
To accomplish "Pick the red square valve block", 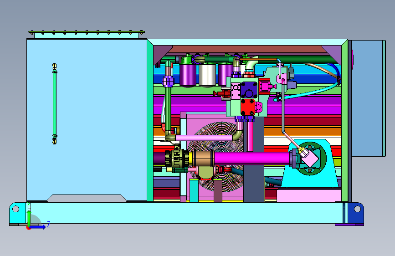I will coord(248,107).
